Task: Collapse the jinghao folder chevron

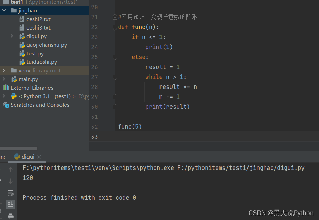Action: [x=4, y=10]
